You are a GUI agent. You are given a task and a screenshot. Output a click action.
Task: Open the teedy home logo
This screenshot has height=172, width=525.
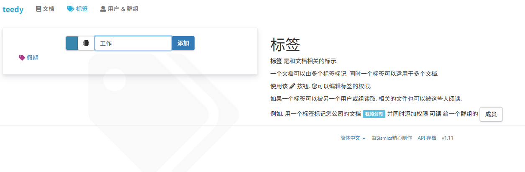coord(13,9)
